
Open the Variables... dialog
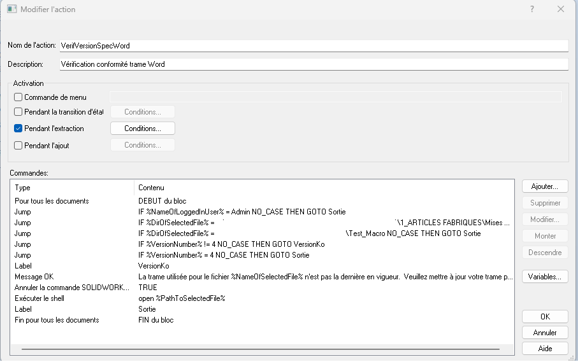pos(545,277)
